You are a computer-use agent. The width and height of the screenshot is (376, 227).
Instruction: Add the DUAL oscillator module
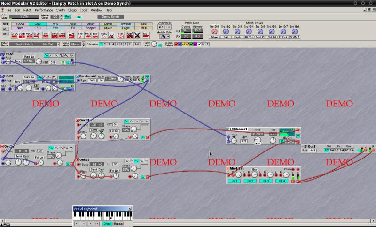click(71, 35)
